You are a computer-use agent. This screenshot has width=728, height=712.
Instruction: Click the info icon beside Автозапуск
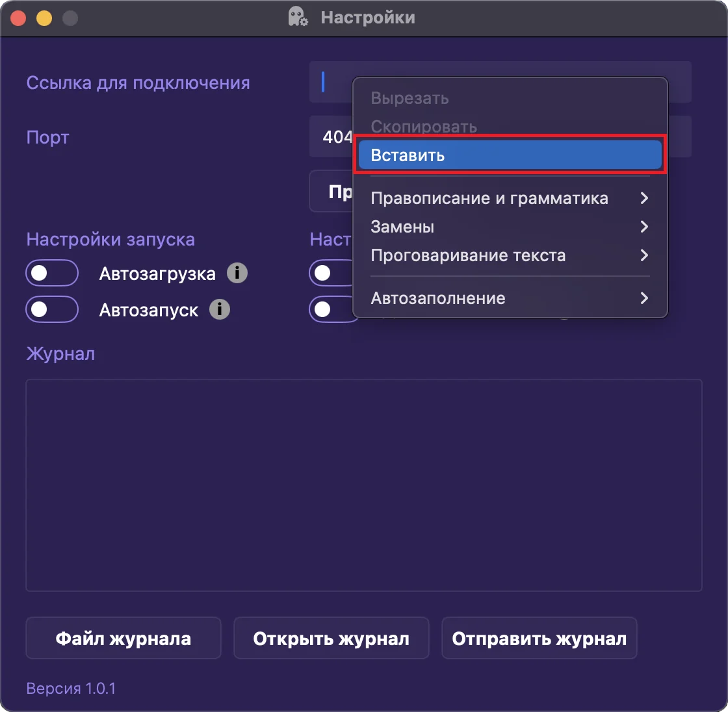click(220, 309)
